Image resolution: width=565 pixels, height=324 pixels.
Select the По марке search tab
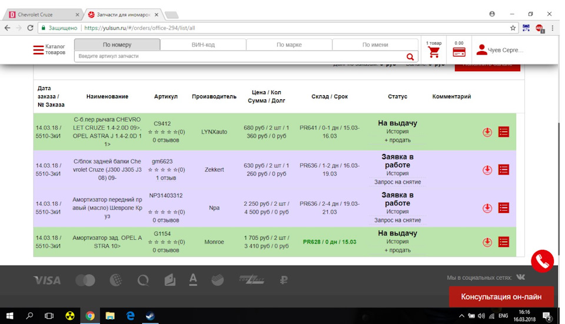(x=289, y=45)
